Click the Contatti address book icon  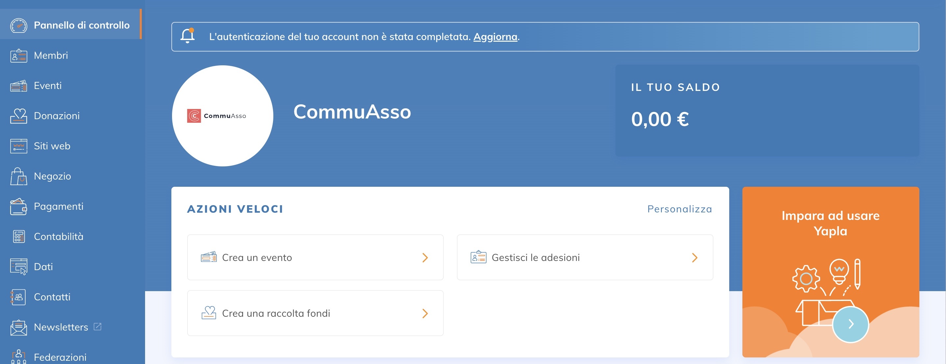tap(18, 297)
